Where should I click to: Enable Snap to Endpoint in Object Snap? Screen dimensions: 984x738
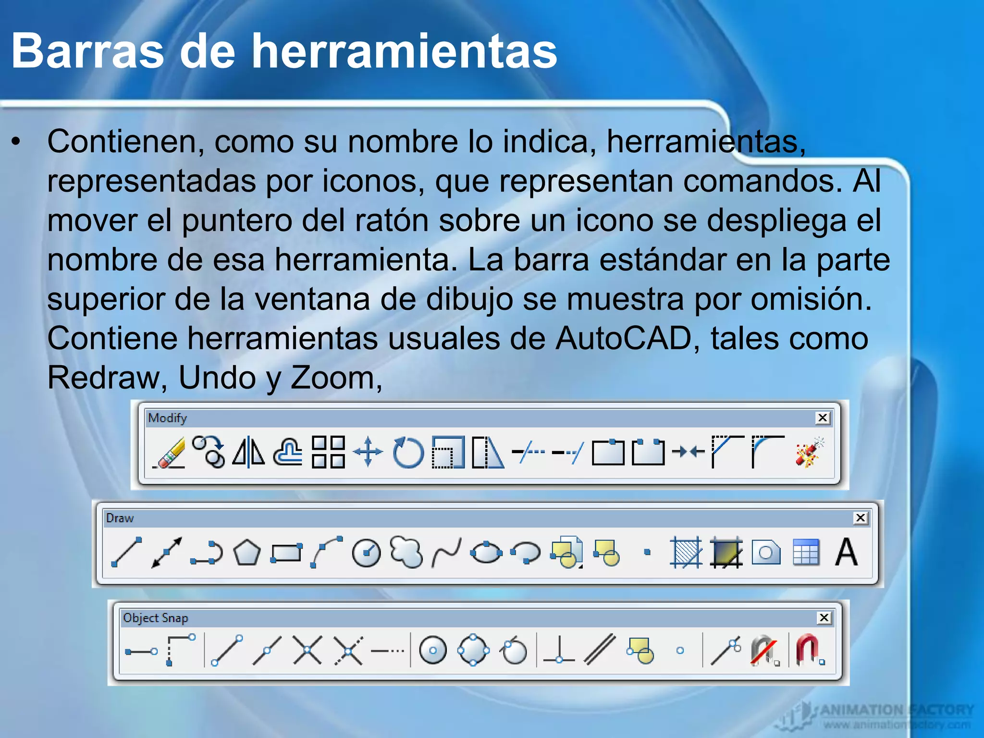coord(227,650)
